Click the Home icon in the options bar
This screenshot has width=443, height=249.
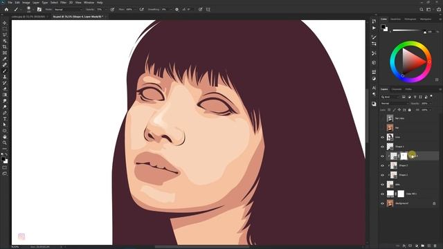(6, 9)
